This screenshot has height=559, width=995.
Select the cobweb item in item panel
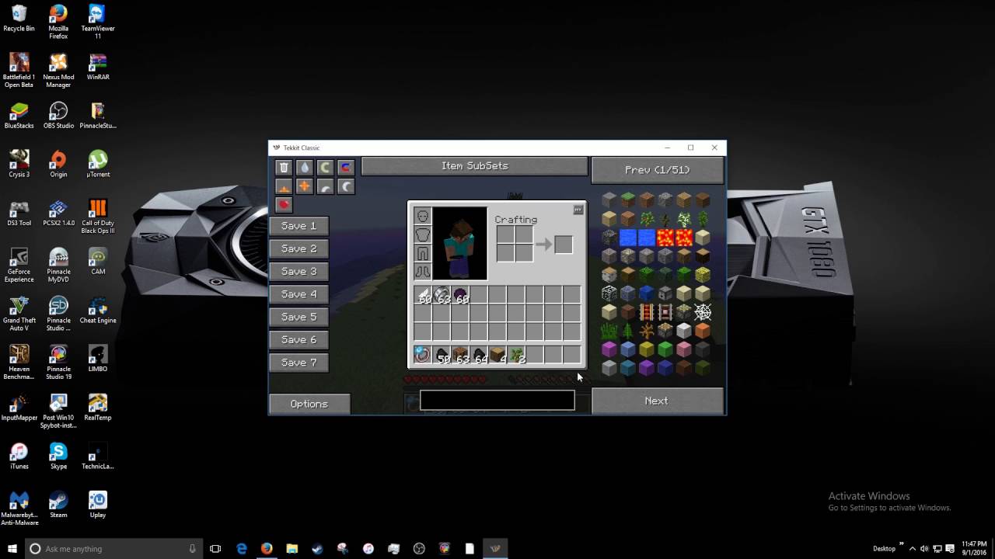tap(703, 312)
